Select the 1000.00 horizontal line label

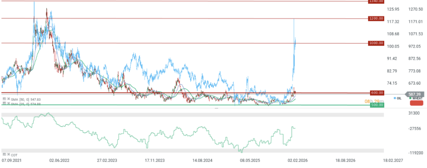(376, 43)
